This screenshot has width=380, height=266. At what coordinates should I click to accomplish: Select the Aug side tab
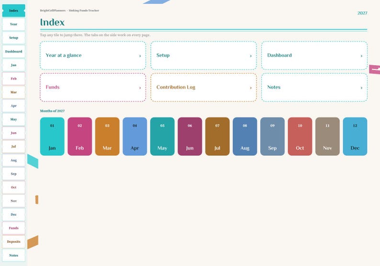click(x=13, y=160)
